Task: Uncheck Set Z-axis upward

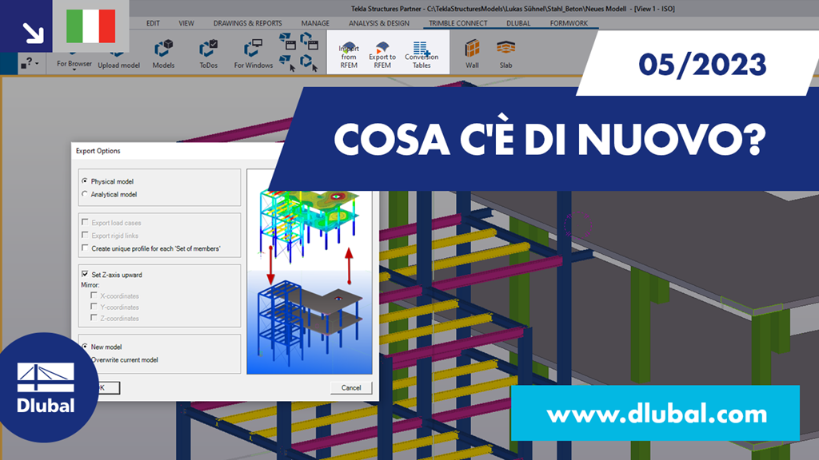Action: [x=85, y=274]
